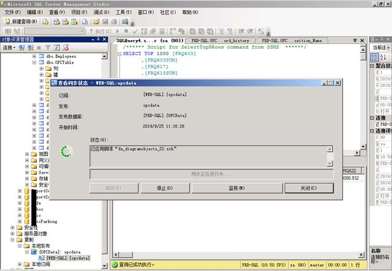Open the database selector combo box in toolbar
392x271 pixels.
point(55,31)
